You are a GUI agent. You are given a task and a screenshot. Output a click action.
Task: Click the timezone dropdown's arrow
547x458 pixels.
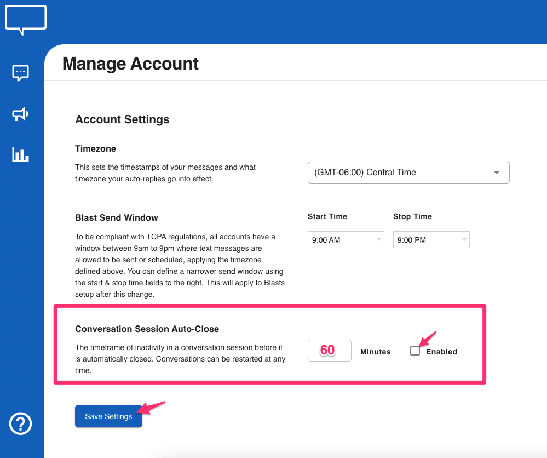[x=497, y=173]
